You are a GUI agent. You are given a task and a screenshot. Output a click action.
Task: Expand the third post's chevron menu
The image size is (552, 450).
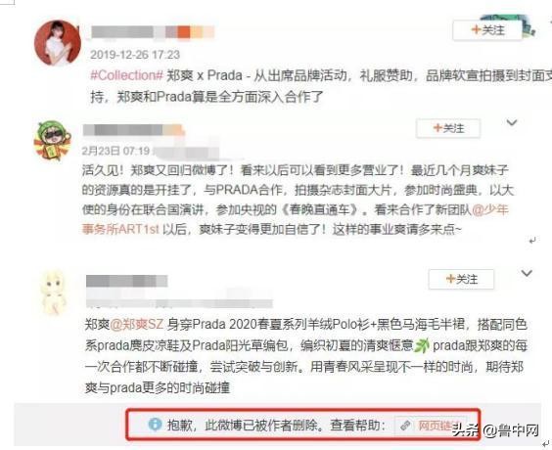click(x=527, y=273)
